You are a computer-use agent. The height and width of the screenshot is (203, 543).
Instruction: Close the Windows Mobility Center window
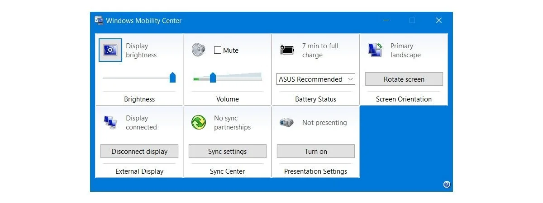click(x=439, y=20)
